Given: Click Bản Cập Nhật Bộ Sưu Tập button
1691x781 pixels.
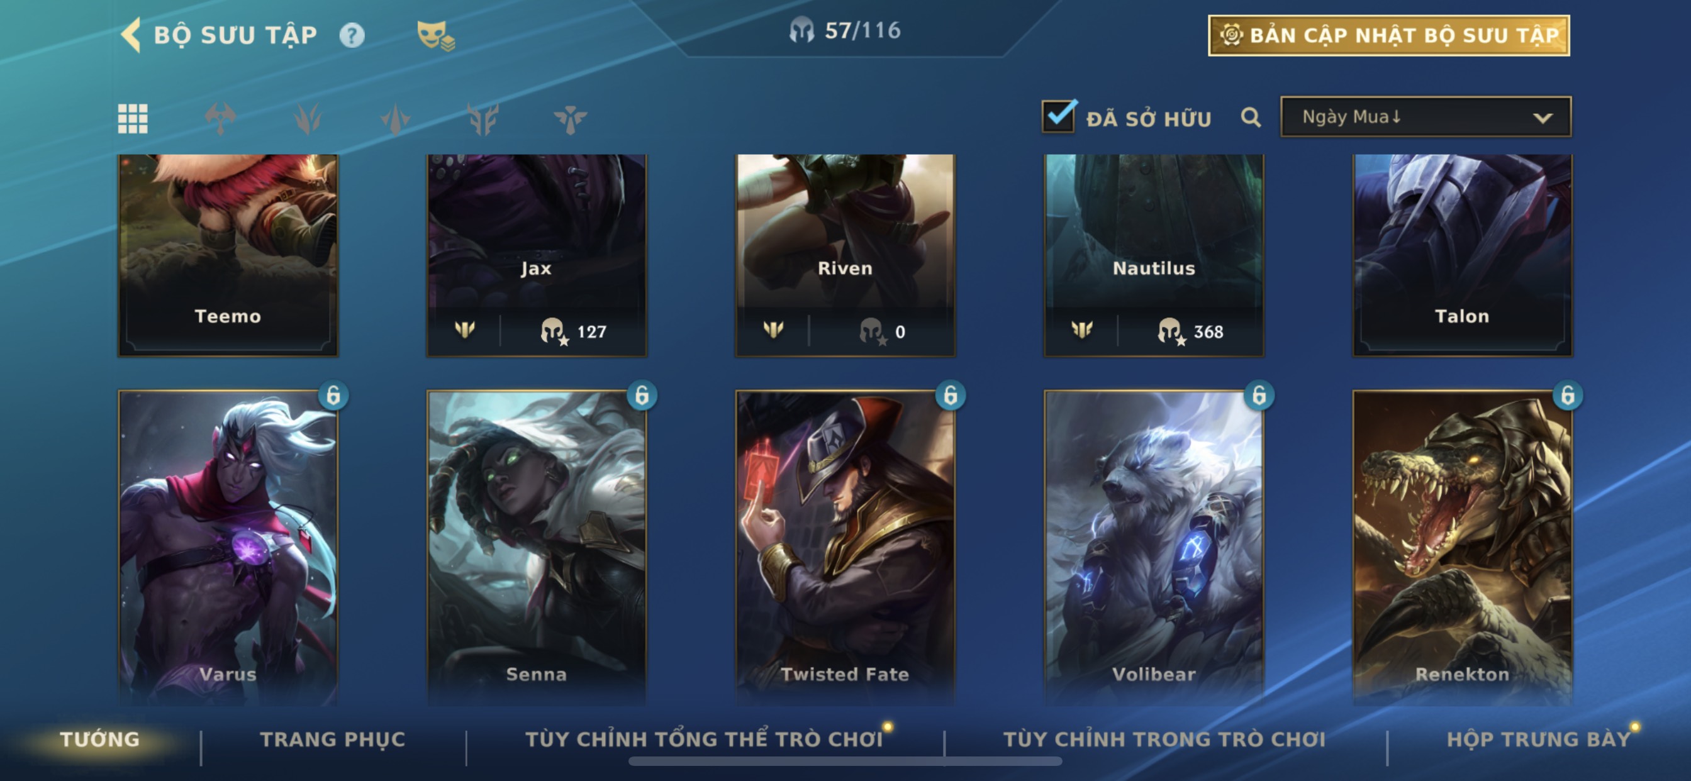Looking at the screenshot, I should [x=1389, y=35].
